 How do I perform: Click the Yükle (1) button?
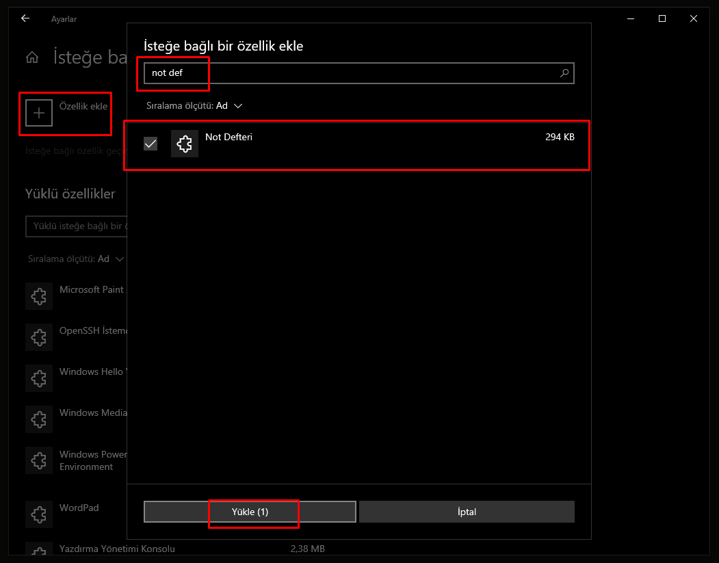tap(250, 512)
